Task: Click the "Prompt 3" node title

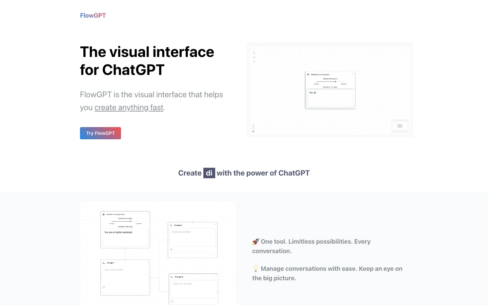Action: 179,277
